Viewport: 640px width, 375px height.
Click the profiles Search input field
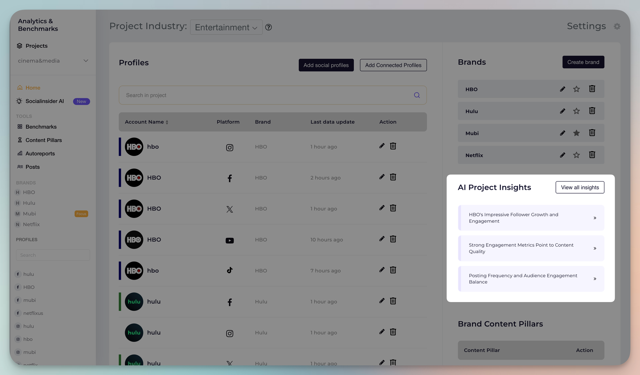click(x=52, y=255)
